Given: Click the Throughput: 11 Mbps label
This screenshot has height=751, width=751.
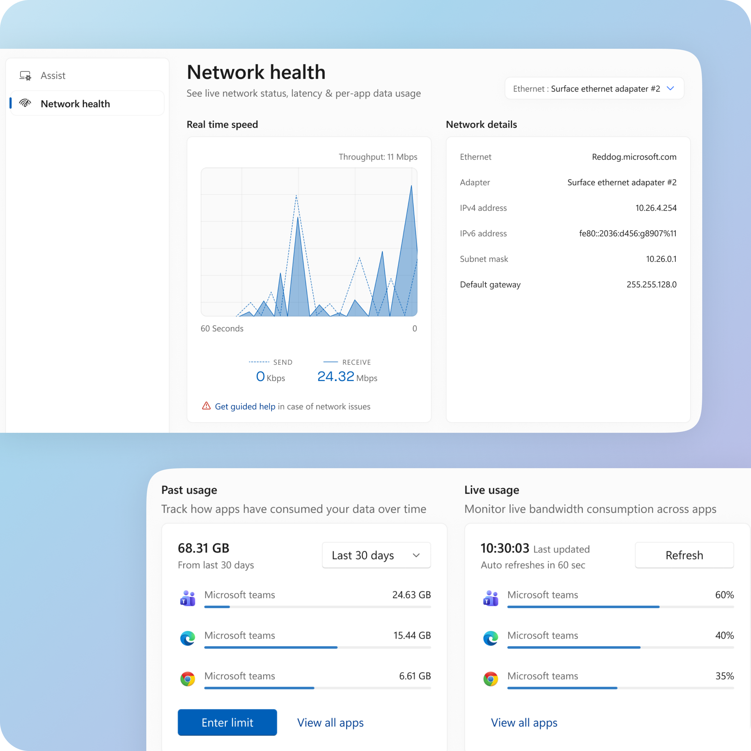Looking at the screenshot, I should [378, 157].
